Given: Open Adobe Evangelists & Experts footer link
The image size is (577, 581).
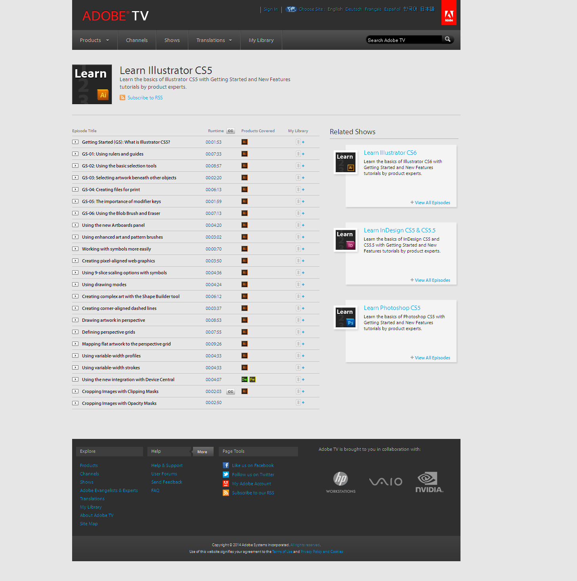Looking at the screenshot, I should point(109,490).
